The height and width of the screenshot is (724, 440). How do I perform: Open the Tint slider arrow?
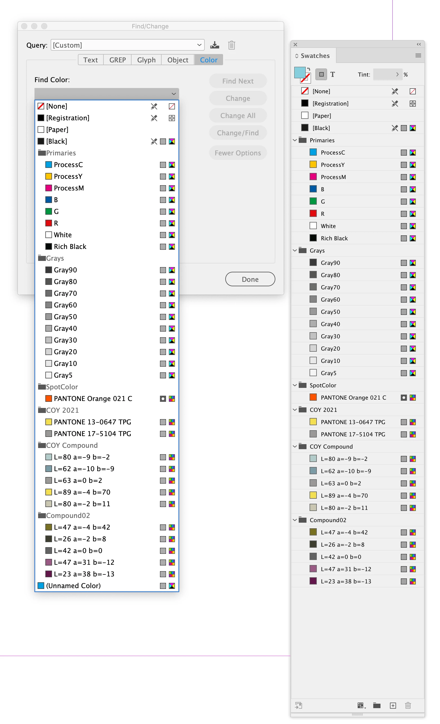(397, 74)
